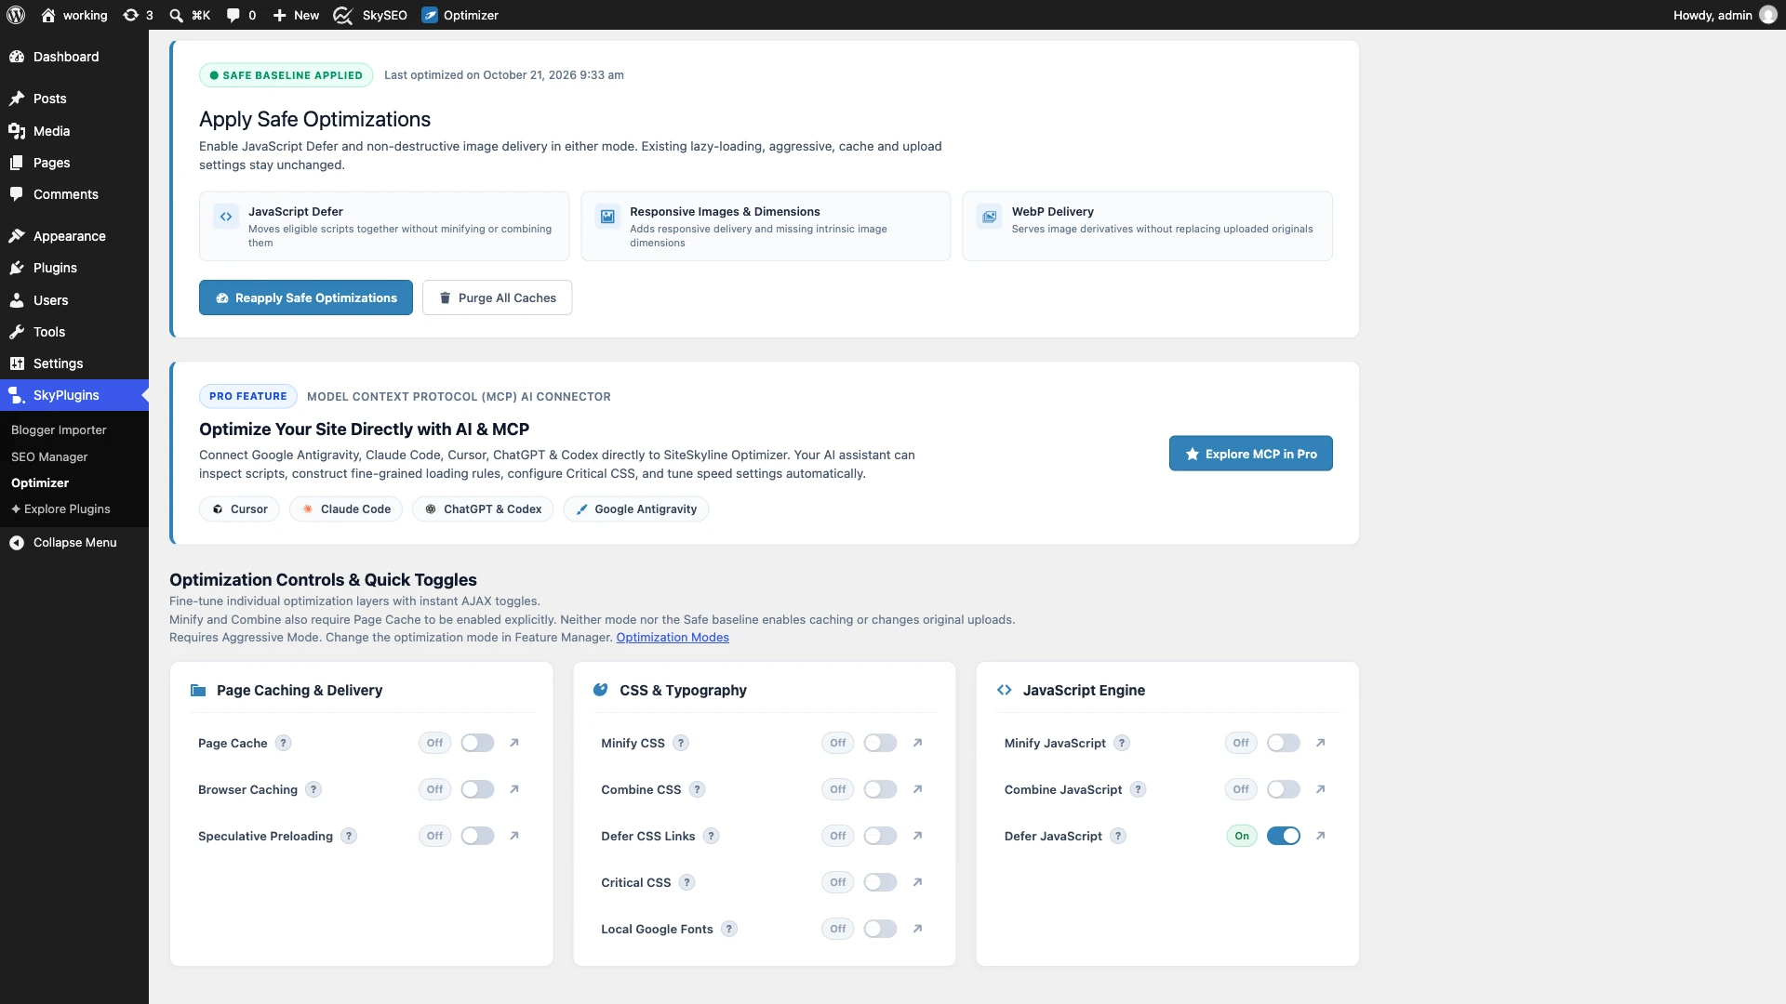Open the New content admin bar menu
Screen dimensions: 1786x1004
(x=296, y=15)
